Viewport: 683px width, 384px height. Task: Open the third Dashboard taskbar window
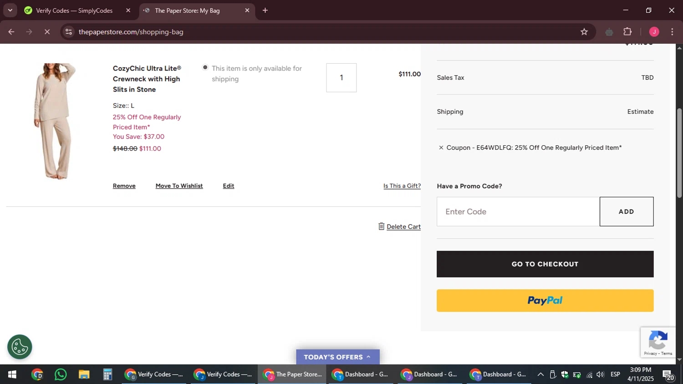[499, 374]
